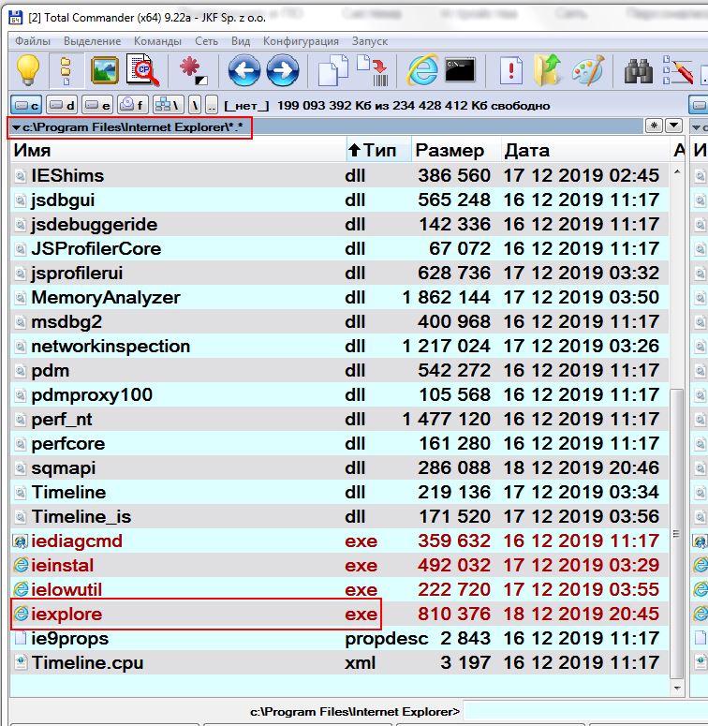The width and height of the screenshot is (708, 726).
Task: Select the Timeline_is dll file
Action: (339, 516)
